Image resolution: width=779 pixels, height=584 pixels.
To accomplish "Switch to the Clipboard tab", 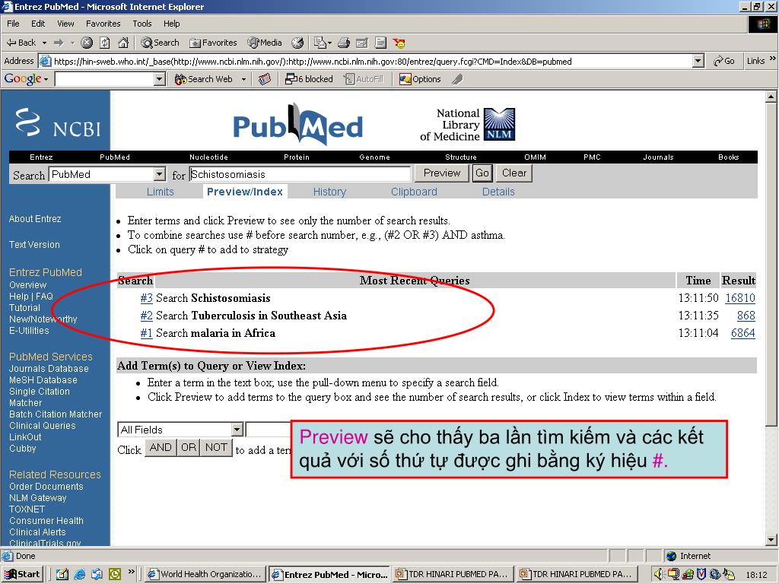I will [x=414, y=192].
